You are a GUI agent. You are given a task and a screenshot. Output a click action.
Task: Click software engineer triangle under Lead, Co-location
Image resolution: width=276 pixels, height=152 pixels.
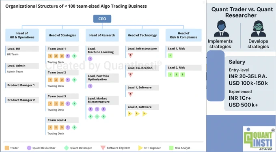130,75
